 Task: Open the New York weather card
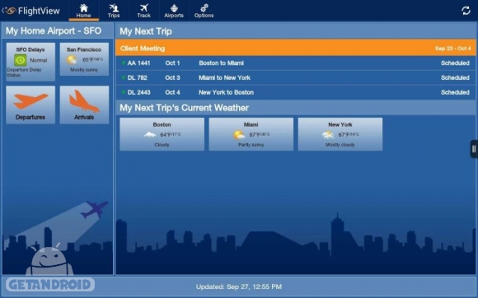(340, 134)
